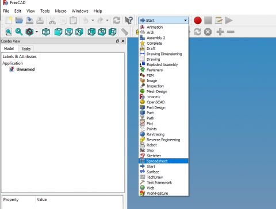The height and width of the screenshot is (209, 276).
Task: Choose Path workbench from the list
Action: coord(163,118)
